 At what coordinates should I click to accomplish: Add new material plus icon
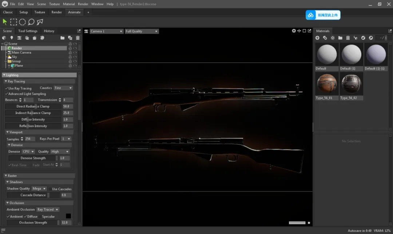(x=317, y=38)
